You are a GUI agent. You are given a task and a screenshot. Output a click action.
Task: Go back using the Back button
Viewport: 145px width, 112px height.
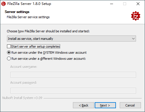tap(83, 105)
